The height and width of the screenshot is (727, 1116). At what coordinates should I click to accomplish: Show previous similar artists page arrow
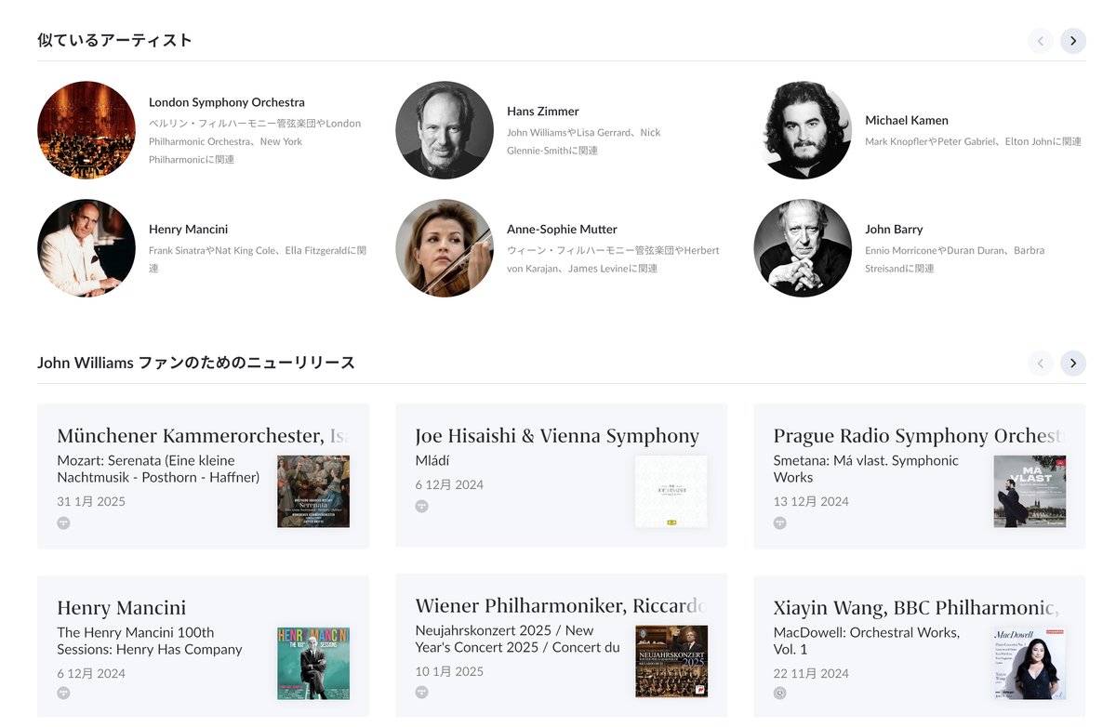pos(1041,41)
